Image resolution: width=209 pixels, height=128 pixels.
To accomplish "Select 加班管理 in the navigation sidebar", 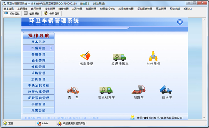I will point(38,79).
